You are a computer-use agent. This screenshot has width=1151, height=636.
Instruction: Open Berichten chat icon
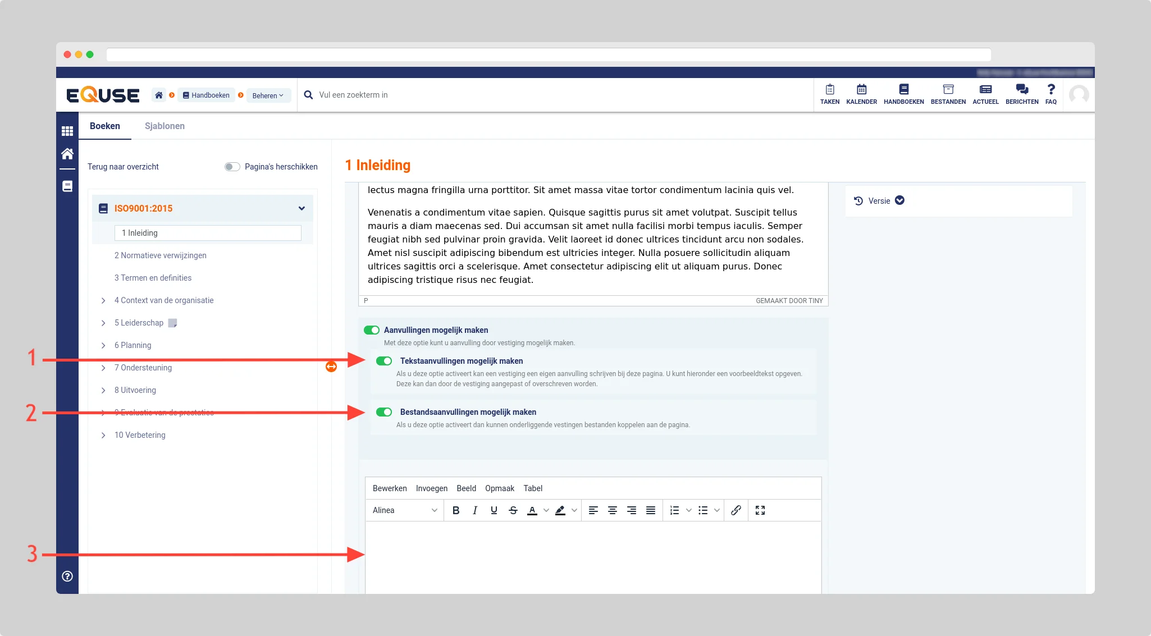(x=1021, y=90)
